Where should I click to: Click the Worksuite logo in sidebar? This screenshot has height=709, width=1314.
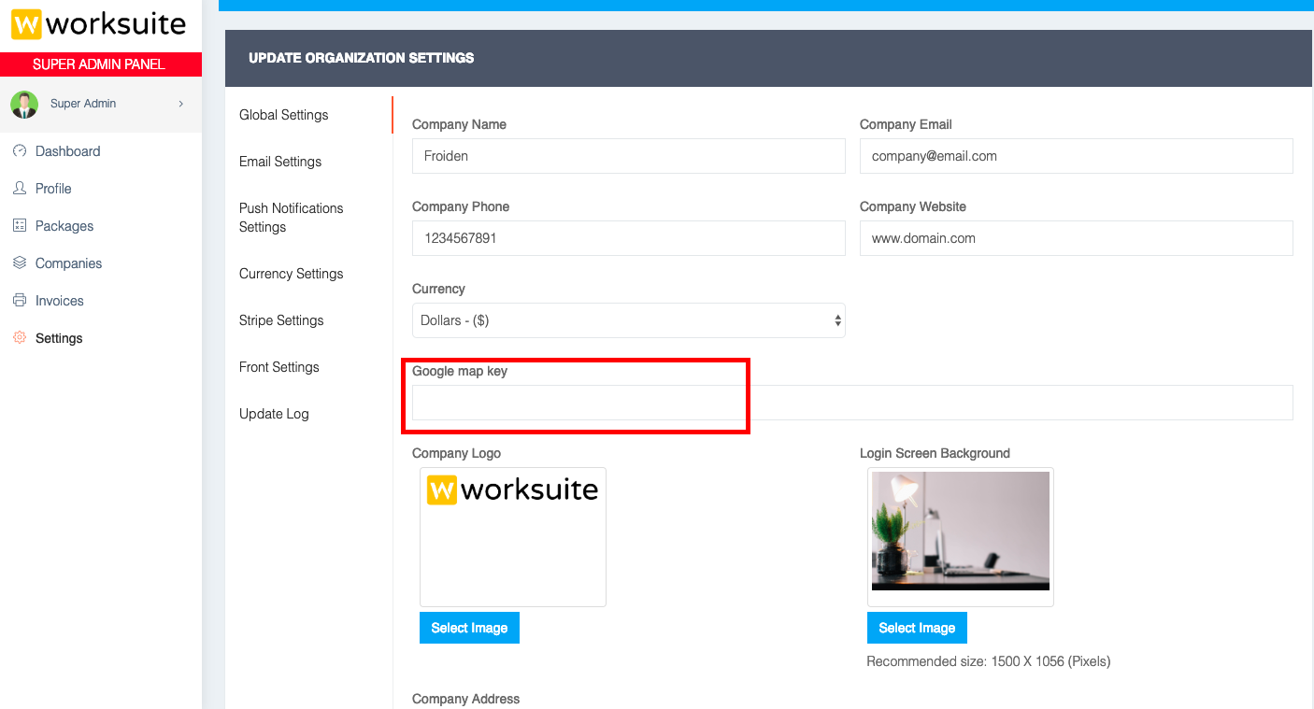click(99, 24)
